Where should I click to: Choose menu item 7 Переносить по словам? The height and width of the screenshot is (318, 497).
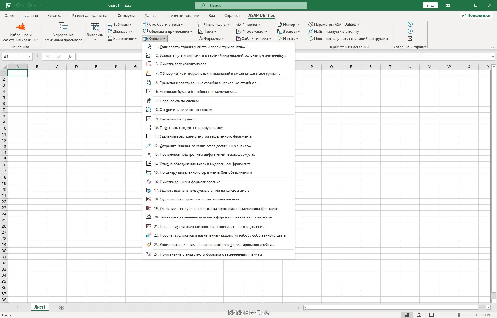pyautogui.click(x=219, y=101)
